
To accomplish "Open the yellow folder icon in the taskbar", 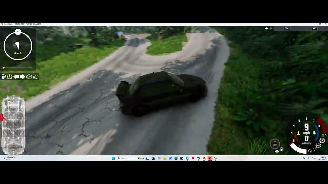I will tap(165, 158).
